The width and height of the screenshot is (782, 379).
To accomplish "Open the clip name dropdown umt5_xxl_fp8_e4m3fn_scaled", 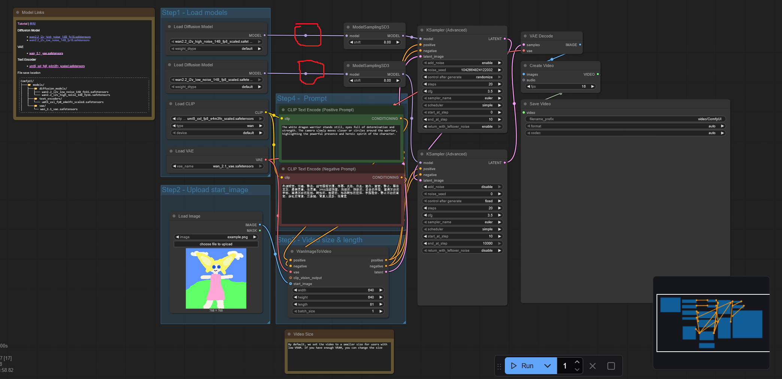I will pyautogui.click(x=217, y=119).
